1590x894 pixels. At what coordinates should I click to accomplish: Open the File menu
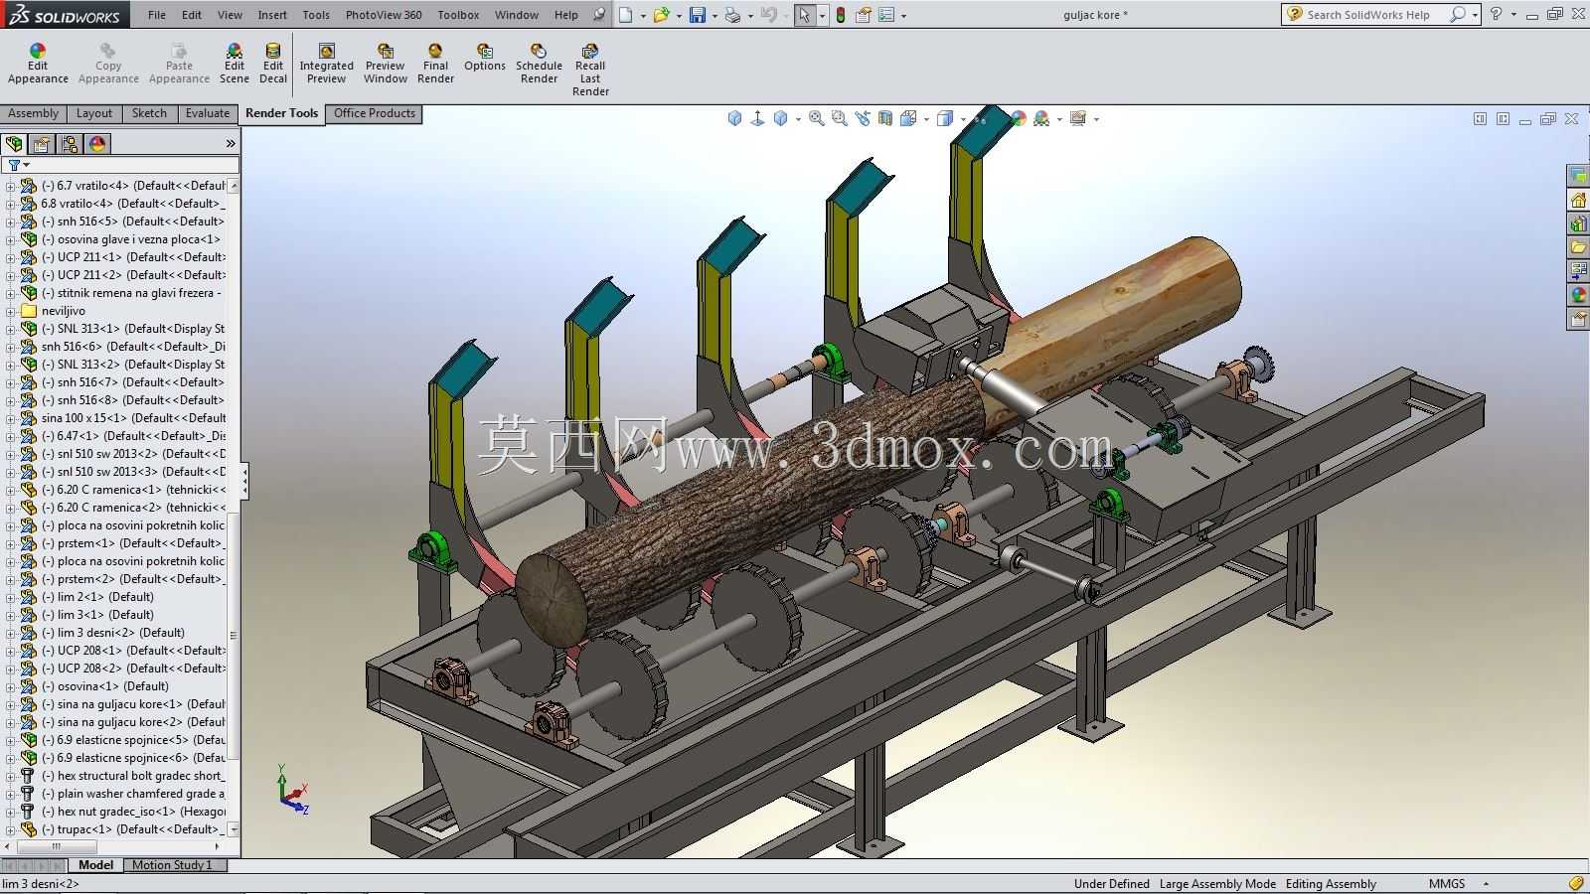point(157,15)
